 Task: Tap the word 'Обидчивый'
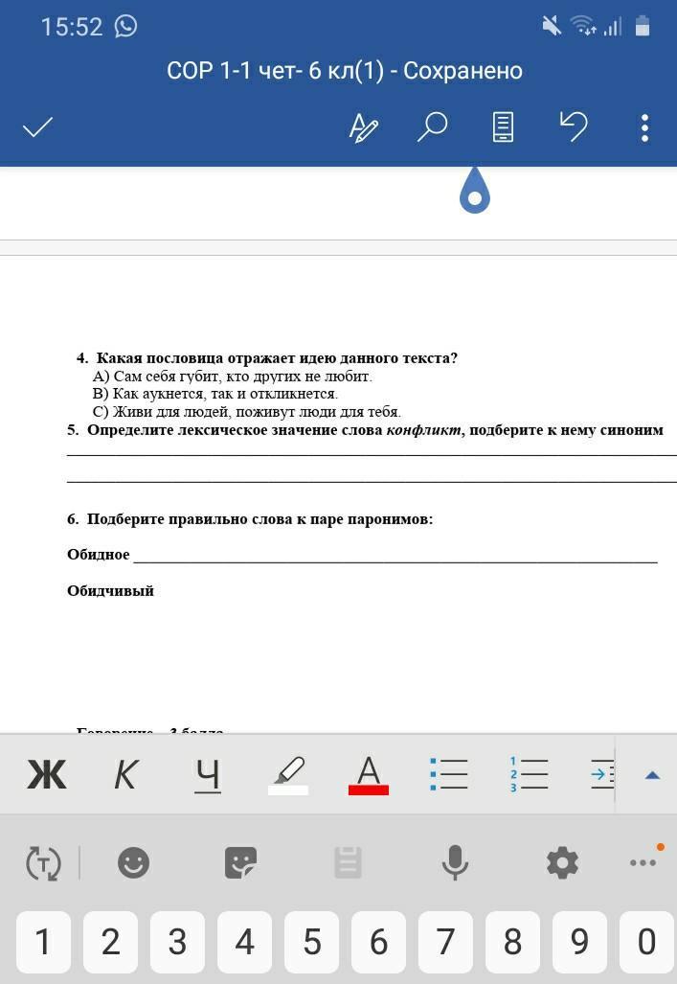click(110, 591)
